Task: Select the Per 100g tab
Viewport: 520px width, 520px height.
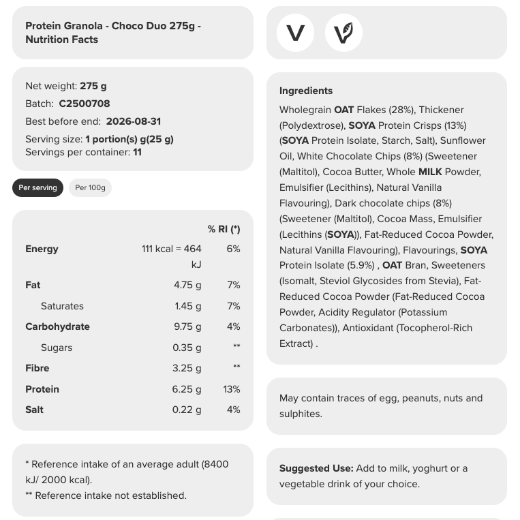Action: [x=90, y=187]
